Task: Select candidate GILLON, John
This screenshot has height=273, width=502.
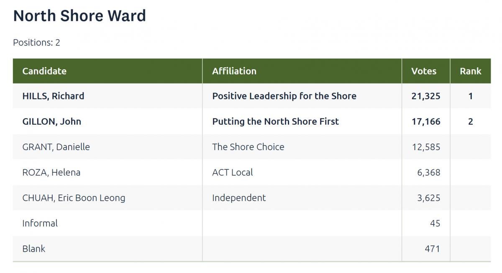Action: [x=51, y=122]
